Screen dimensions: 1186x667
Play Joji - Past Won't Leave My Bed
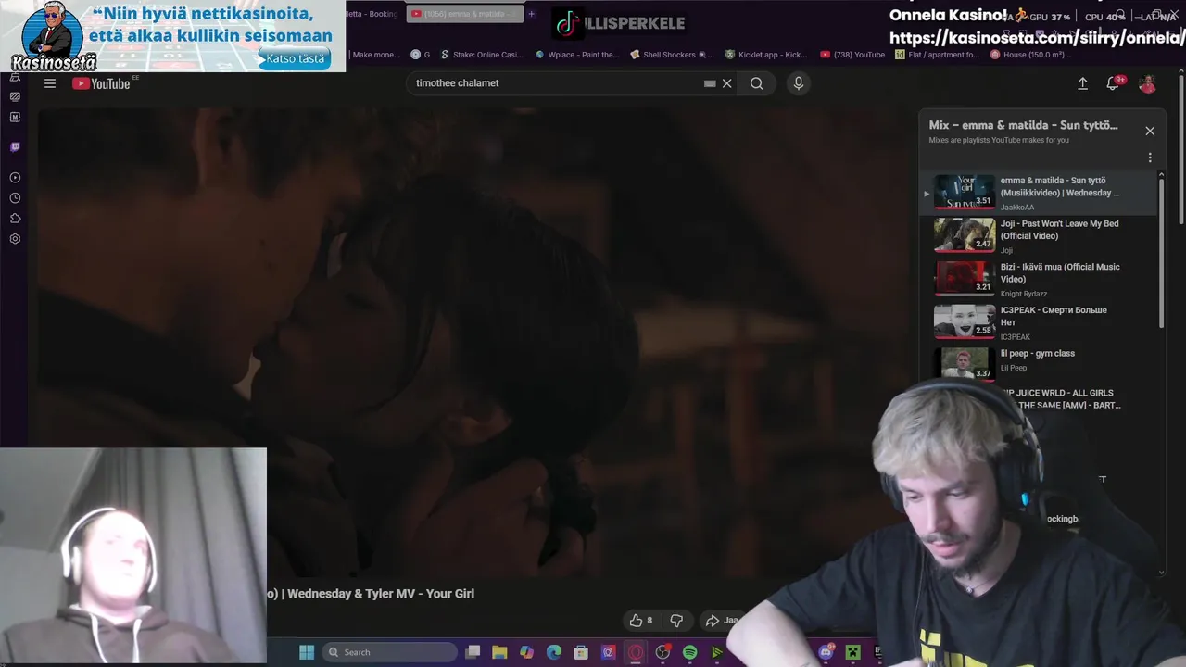[1038, 235]
